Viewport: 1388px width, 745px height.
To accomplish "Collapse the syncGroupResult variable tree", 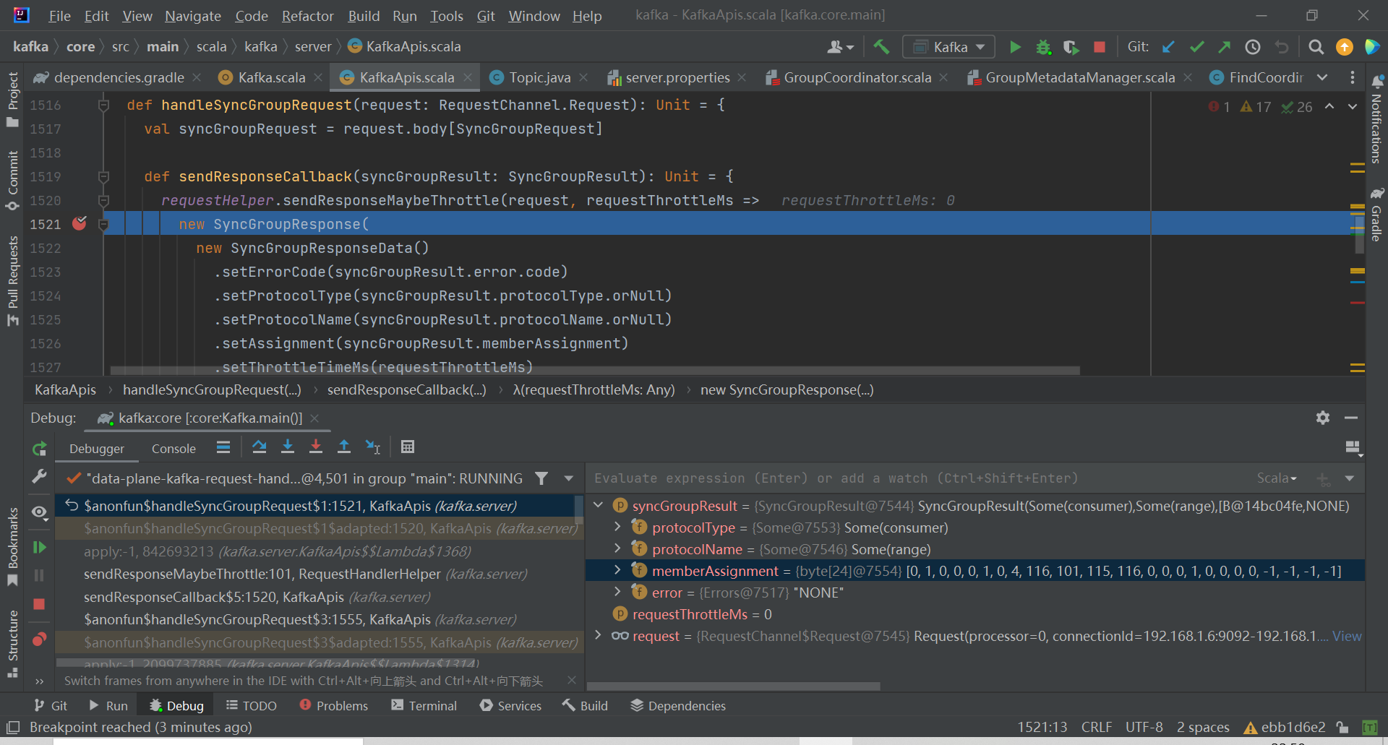I will tap(599, 506).
